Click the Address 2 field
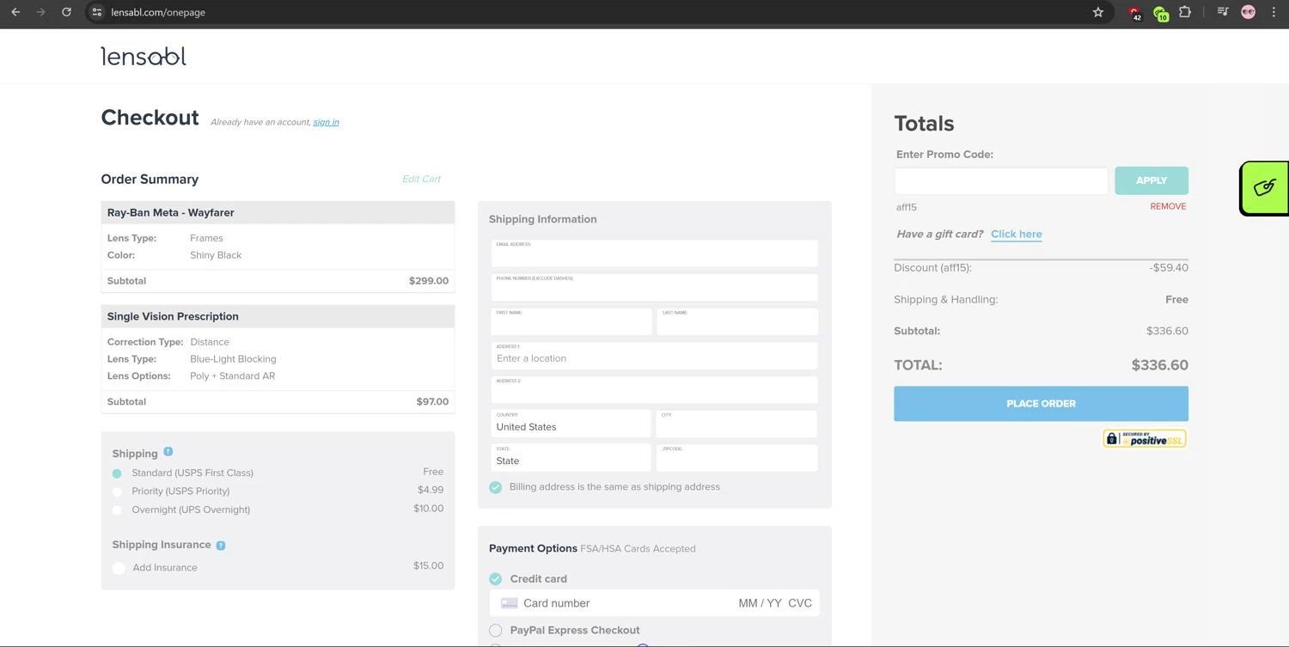The height and width of the screenshot is (647, 1289). [655, 390]
